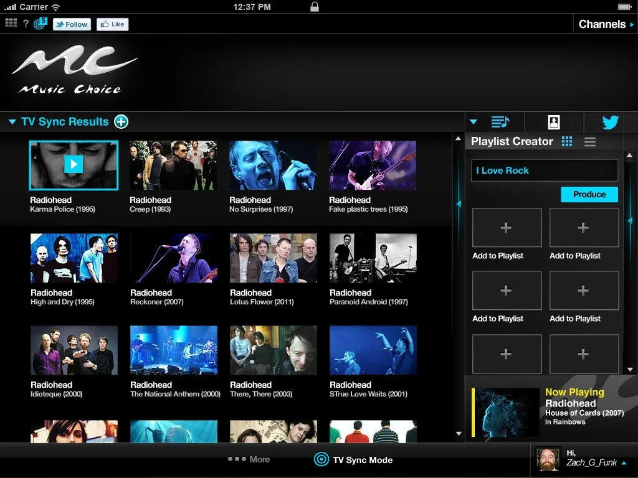The image size is (638, 478).
Task: Click the I Love Rock playlist name field
Action: click(545, 171)
